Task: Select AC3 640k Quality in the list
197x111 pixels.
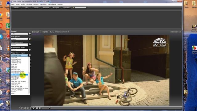Action: pos(20,63)
